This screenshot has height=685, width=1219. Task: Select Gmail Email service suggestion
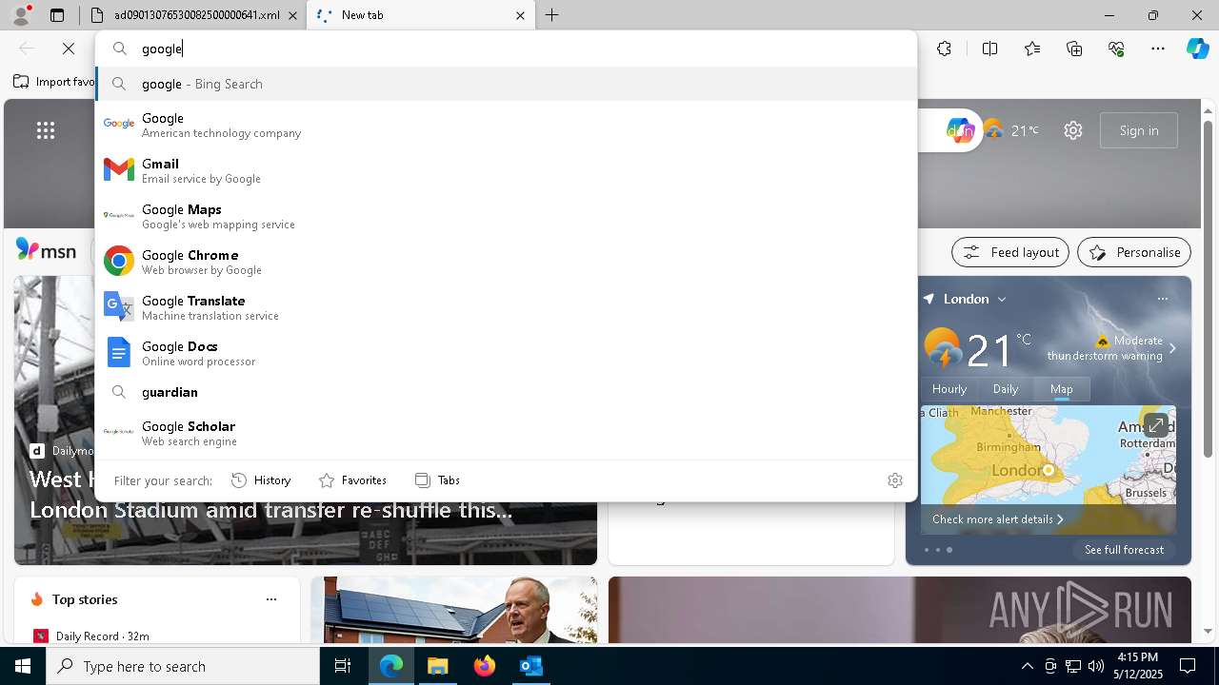tap(506, 170)
